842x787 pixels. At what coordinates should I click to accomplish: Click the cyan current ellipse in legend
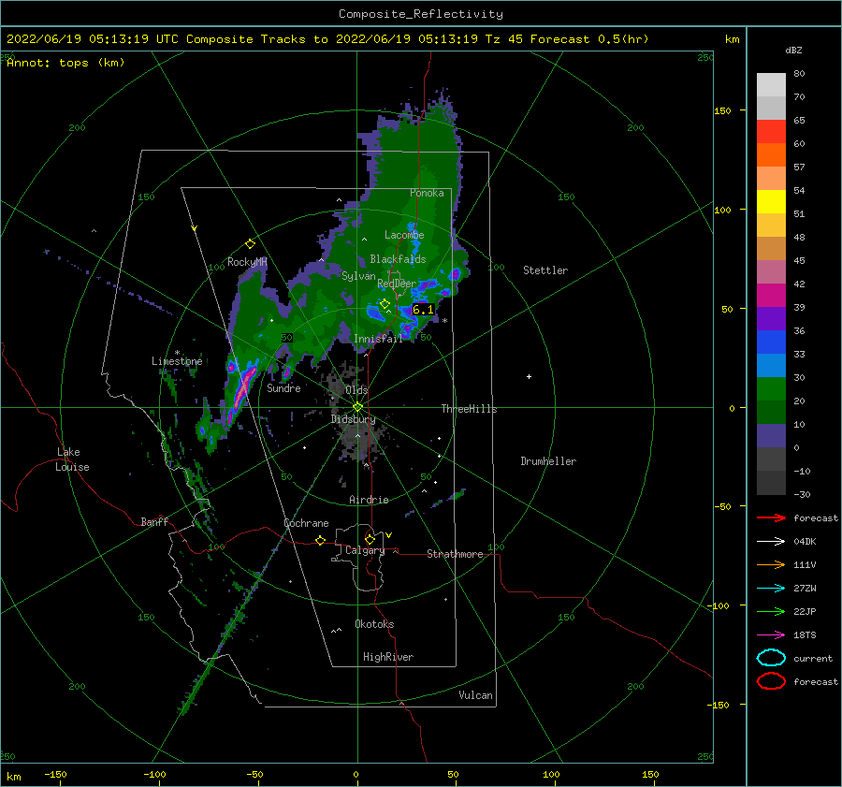(x=771, y=658)
